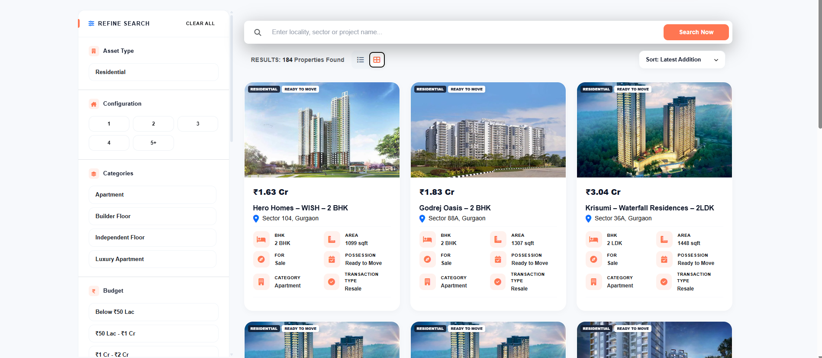The height and width of the screenshot is (358, 822).
Task: Click the Refine Search filter icon
Action: [x=91, y=23]
